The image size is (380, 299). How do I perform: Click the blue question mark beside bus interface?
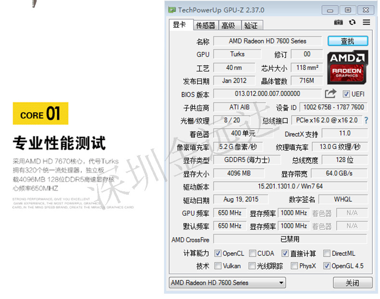(366, 120)
